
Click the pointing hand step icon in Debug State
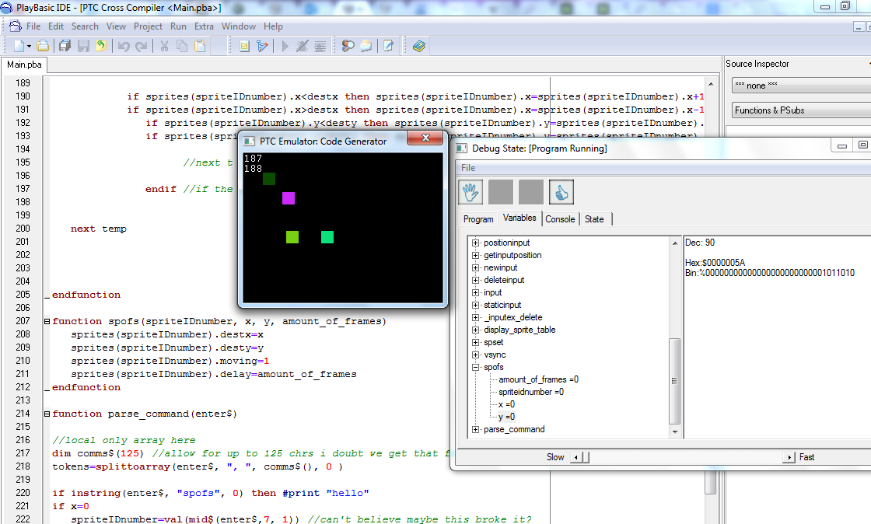tap(561, 192)
